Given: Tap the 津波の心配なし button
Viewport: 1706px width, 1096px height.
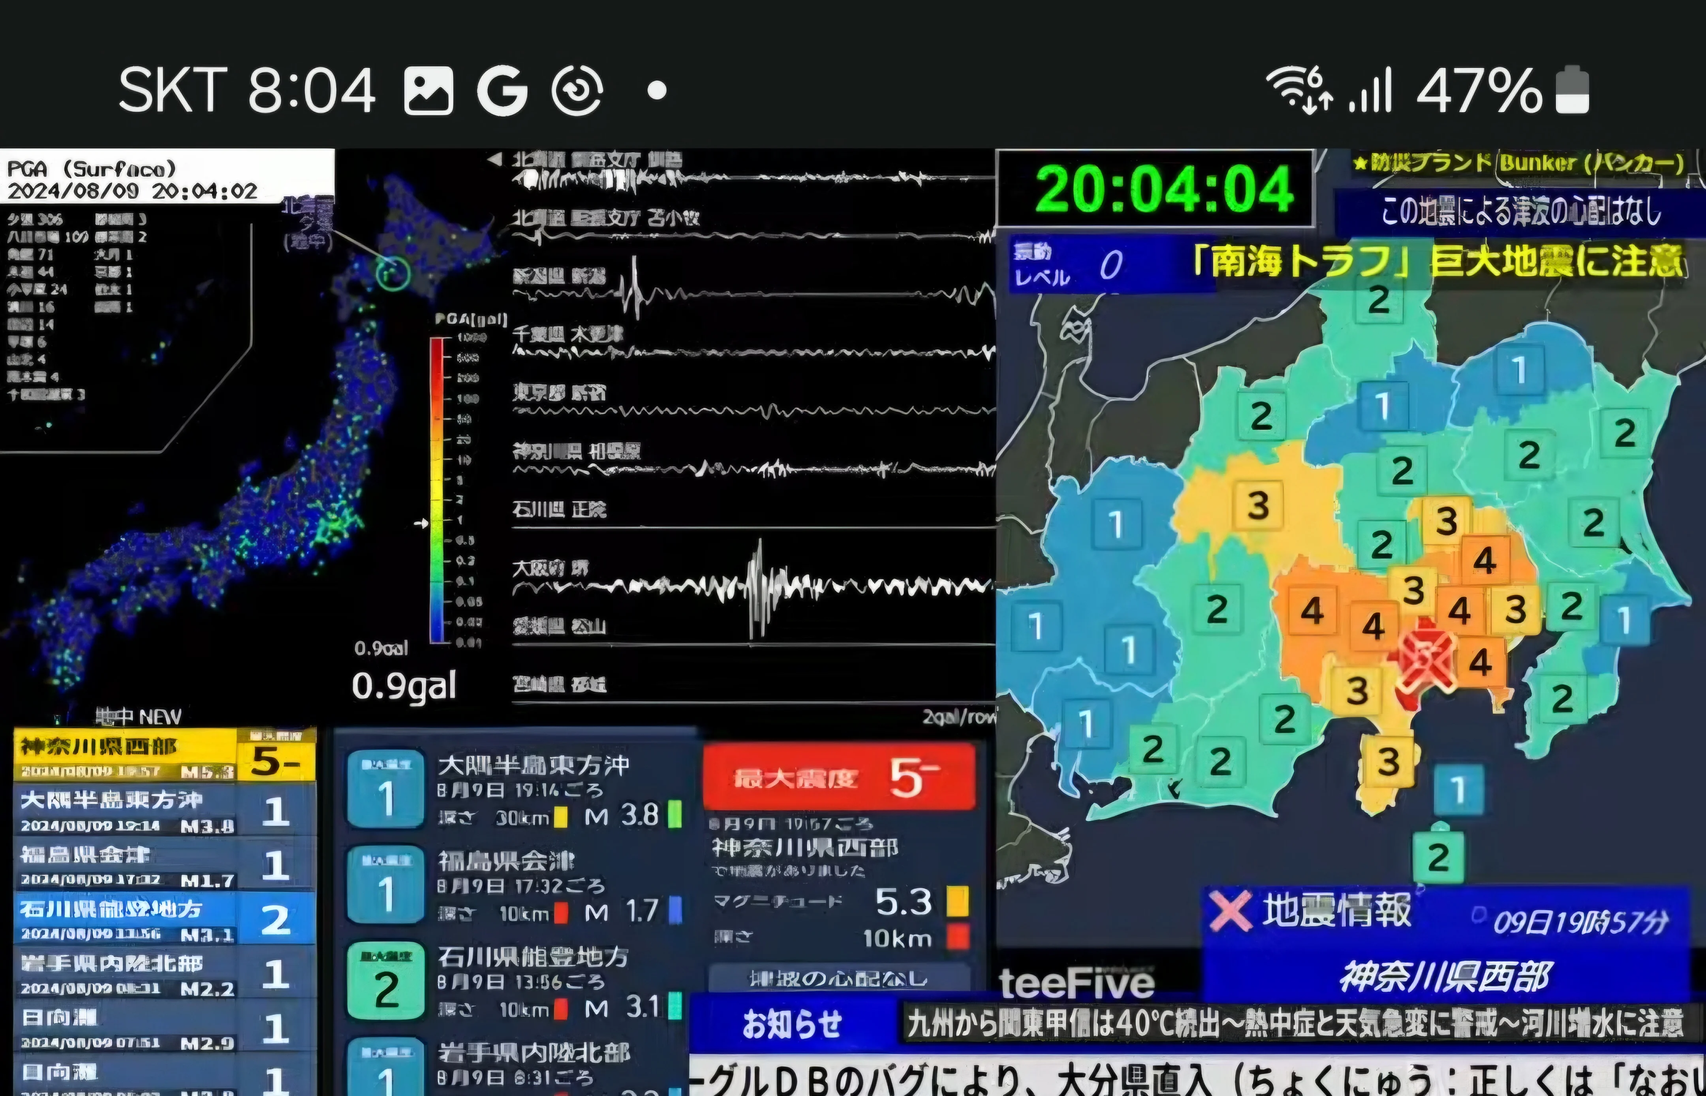Looking at the screenshot, I should (x=839, y=978).
